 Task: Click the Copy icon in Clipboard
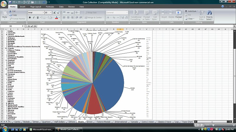coord(10,15)
